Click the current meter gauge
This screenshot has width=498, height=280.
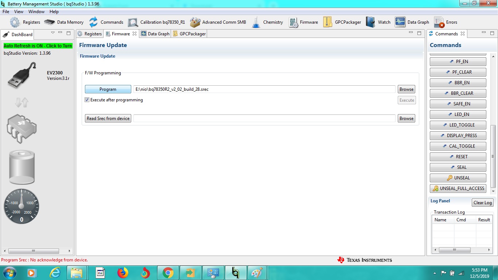22,206
